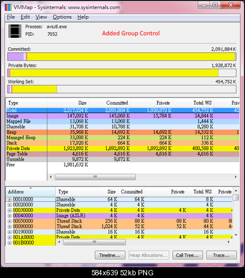Open the File menu

tap(11, 17)
